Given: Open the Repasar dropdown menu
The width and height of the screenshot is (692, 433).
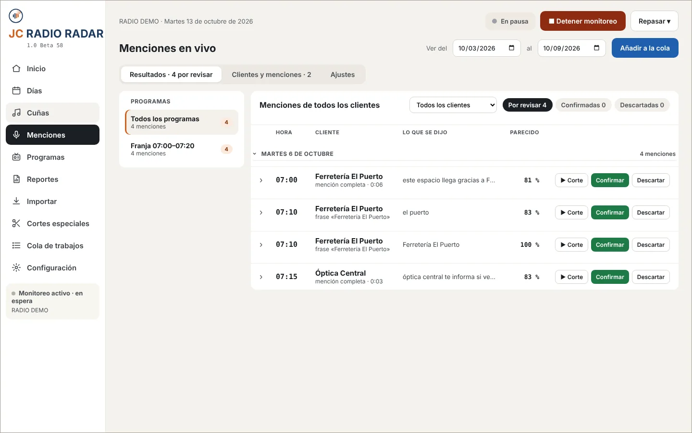Looking at the screenshot, I should pos(655,21).
